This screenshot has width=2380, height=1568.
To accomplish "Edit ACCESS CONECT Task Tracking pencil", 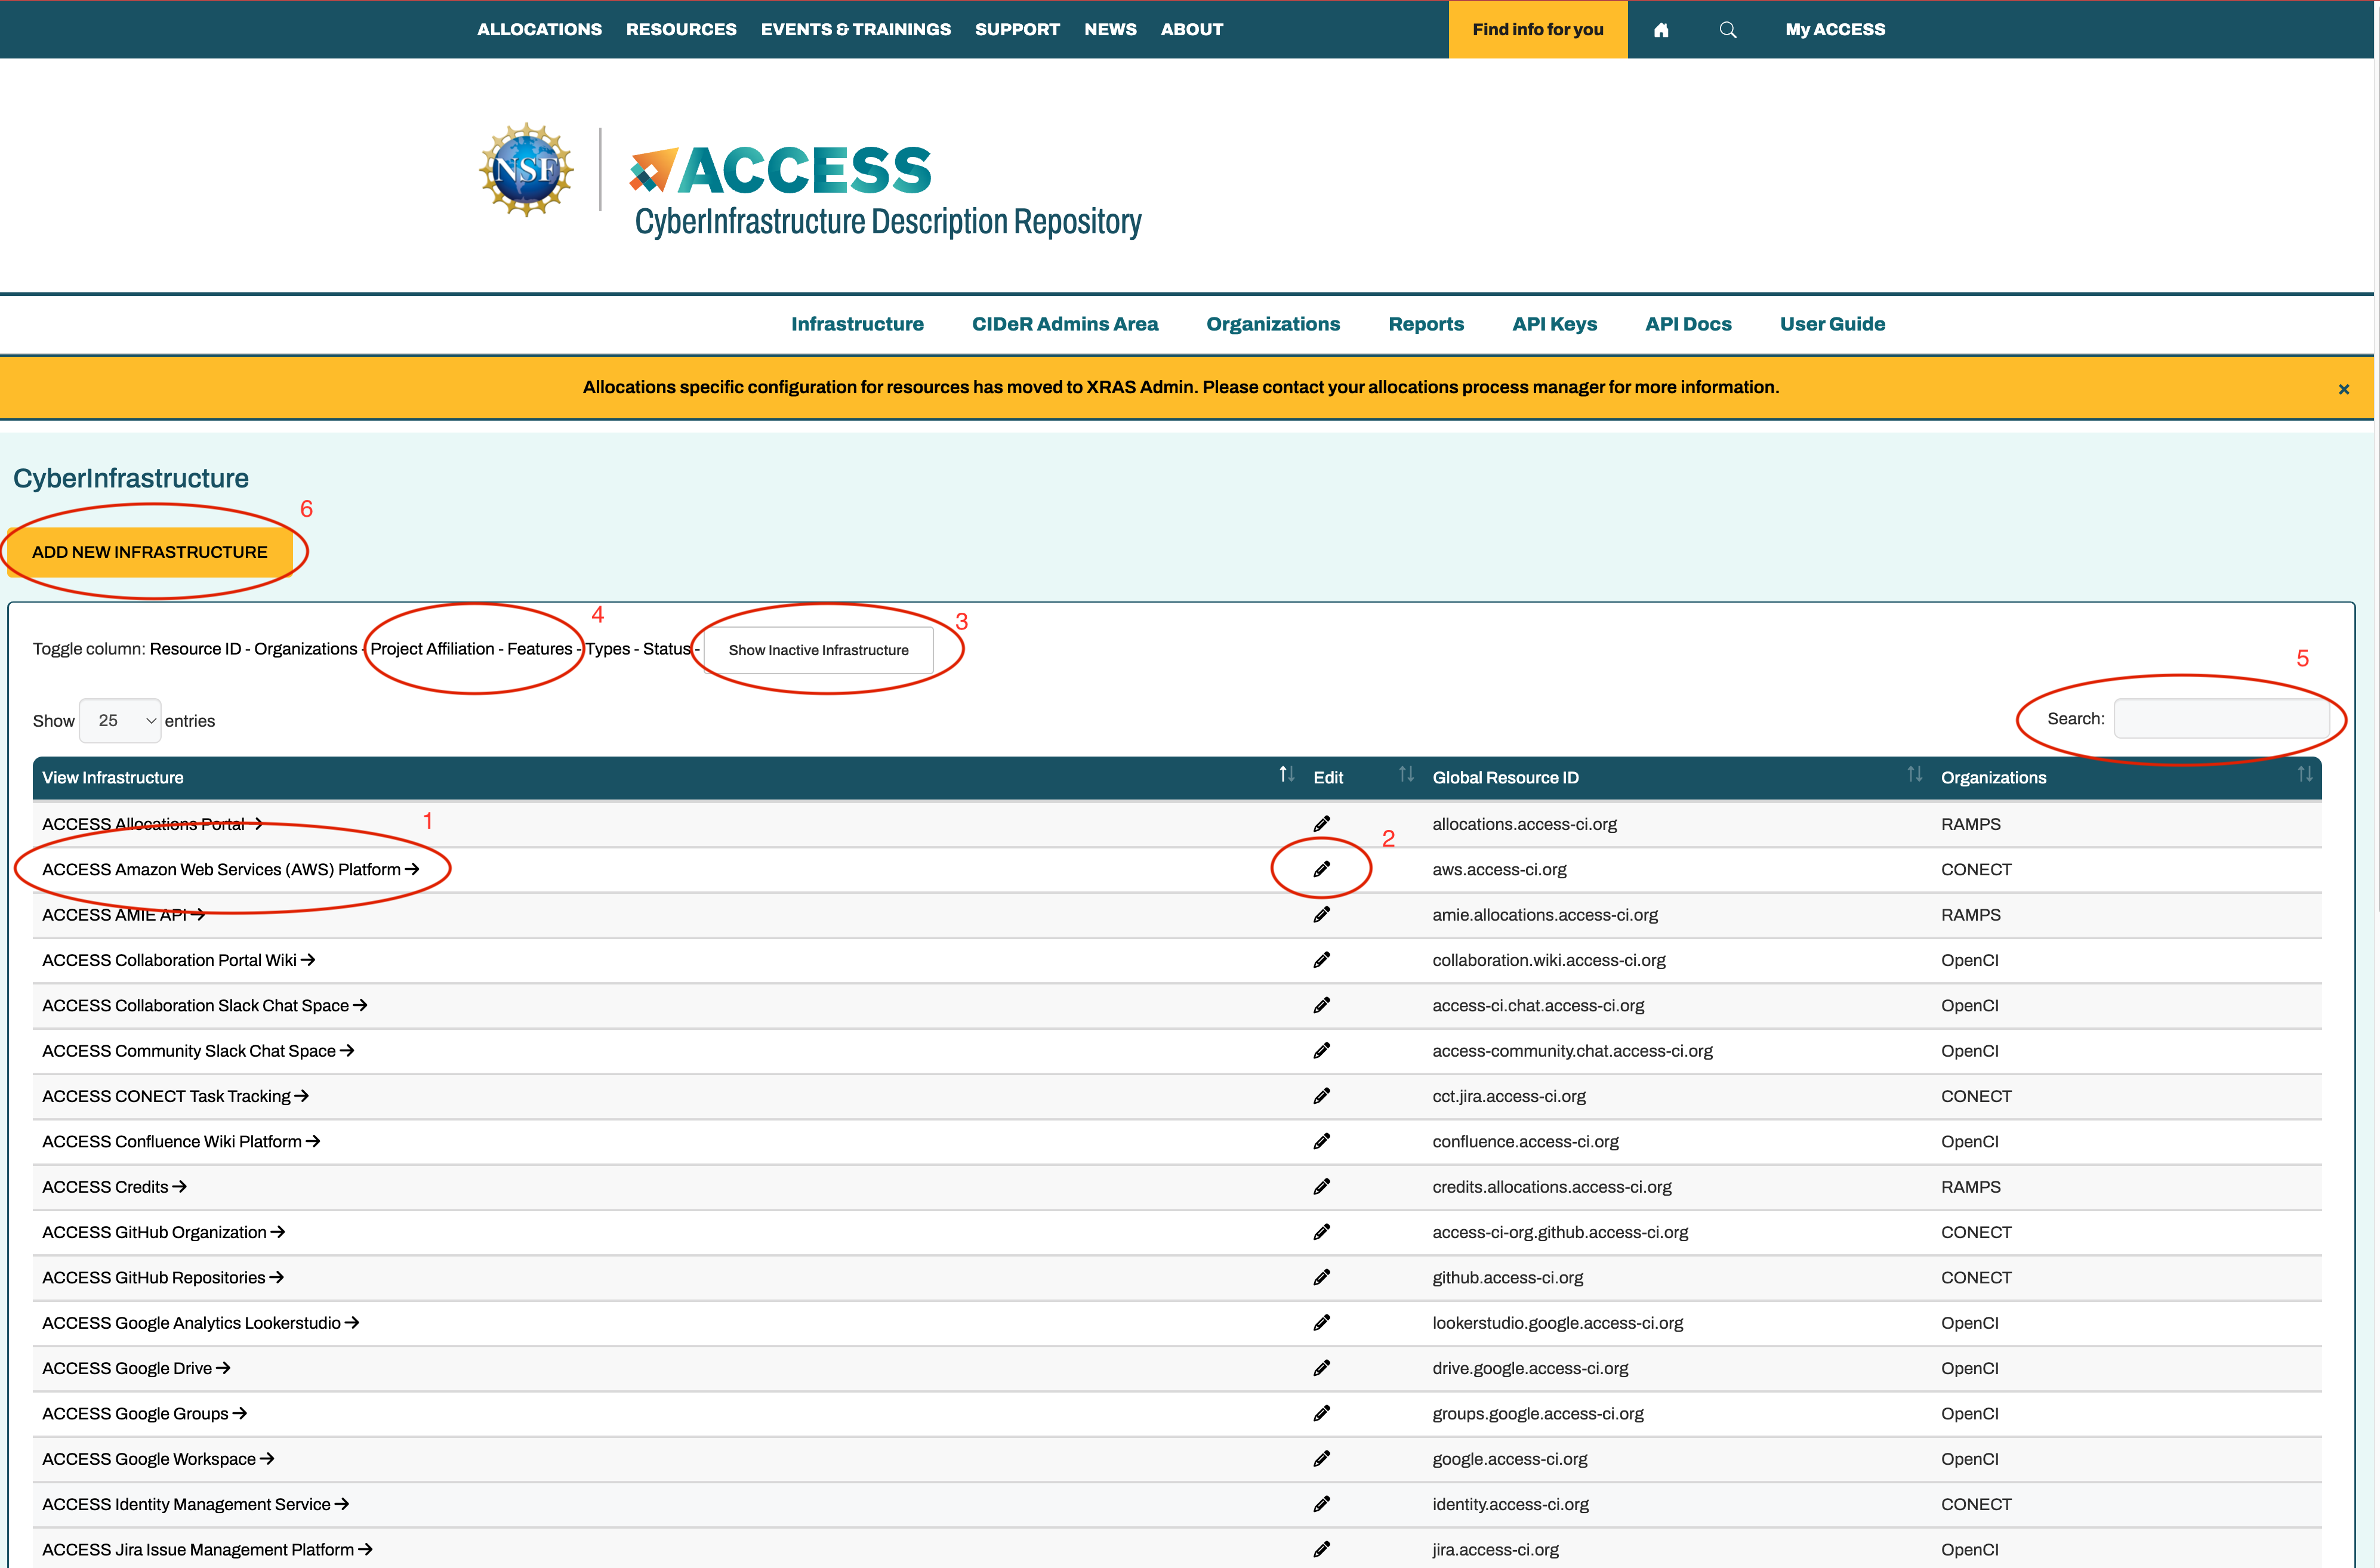I will (x=1322, y=1096).
